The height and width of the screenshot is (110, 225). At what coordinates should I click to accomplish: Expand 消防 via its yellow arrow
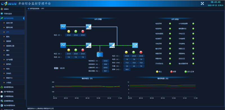pos(4,55)
